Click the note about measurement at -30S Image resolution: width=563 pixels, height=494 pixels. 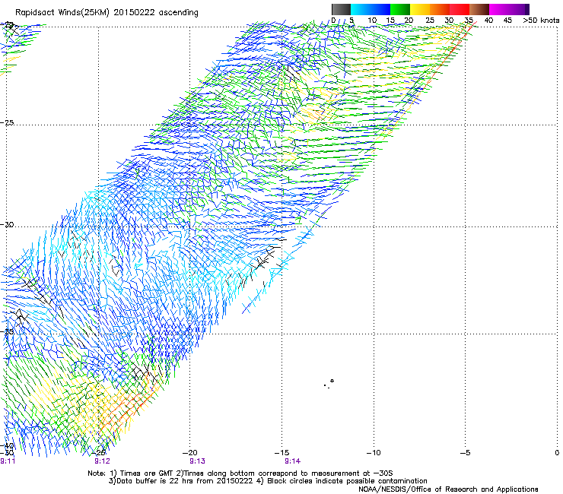click(283, 473)
